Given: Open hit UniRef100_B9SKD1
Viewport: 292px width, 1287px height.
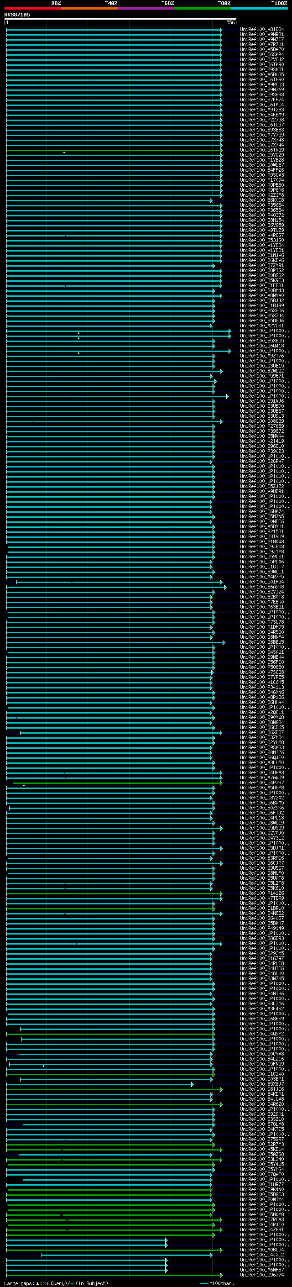Looking at the screenshot, I should coord(261,69).
